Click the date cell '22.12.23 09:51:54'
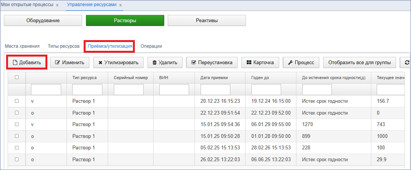 point(220,113)
